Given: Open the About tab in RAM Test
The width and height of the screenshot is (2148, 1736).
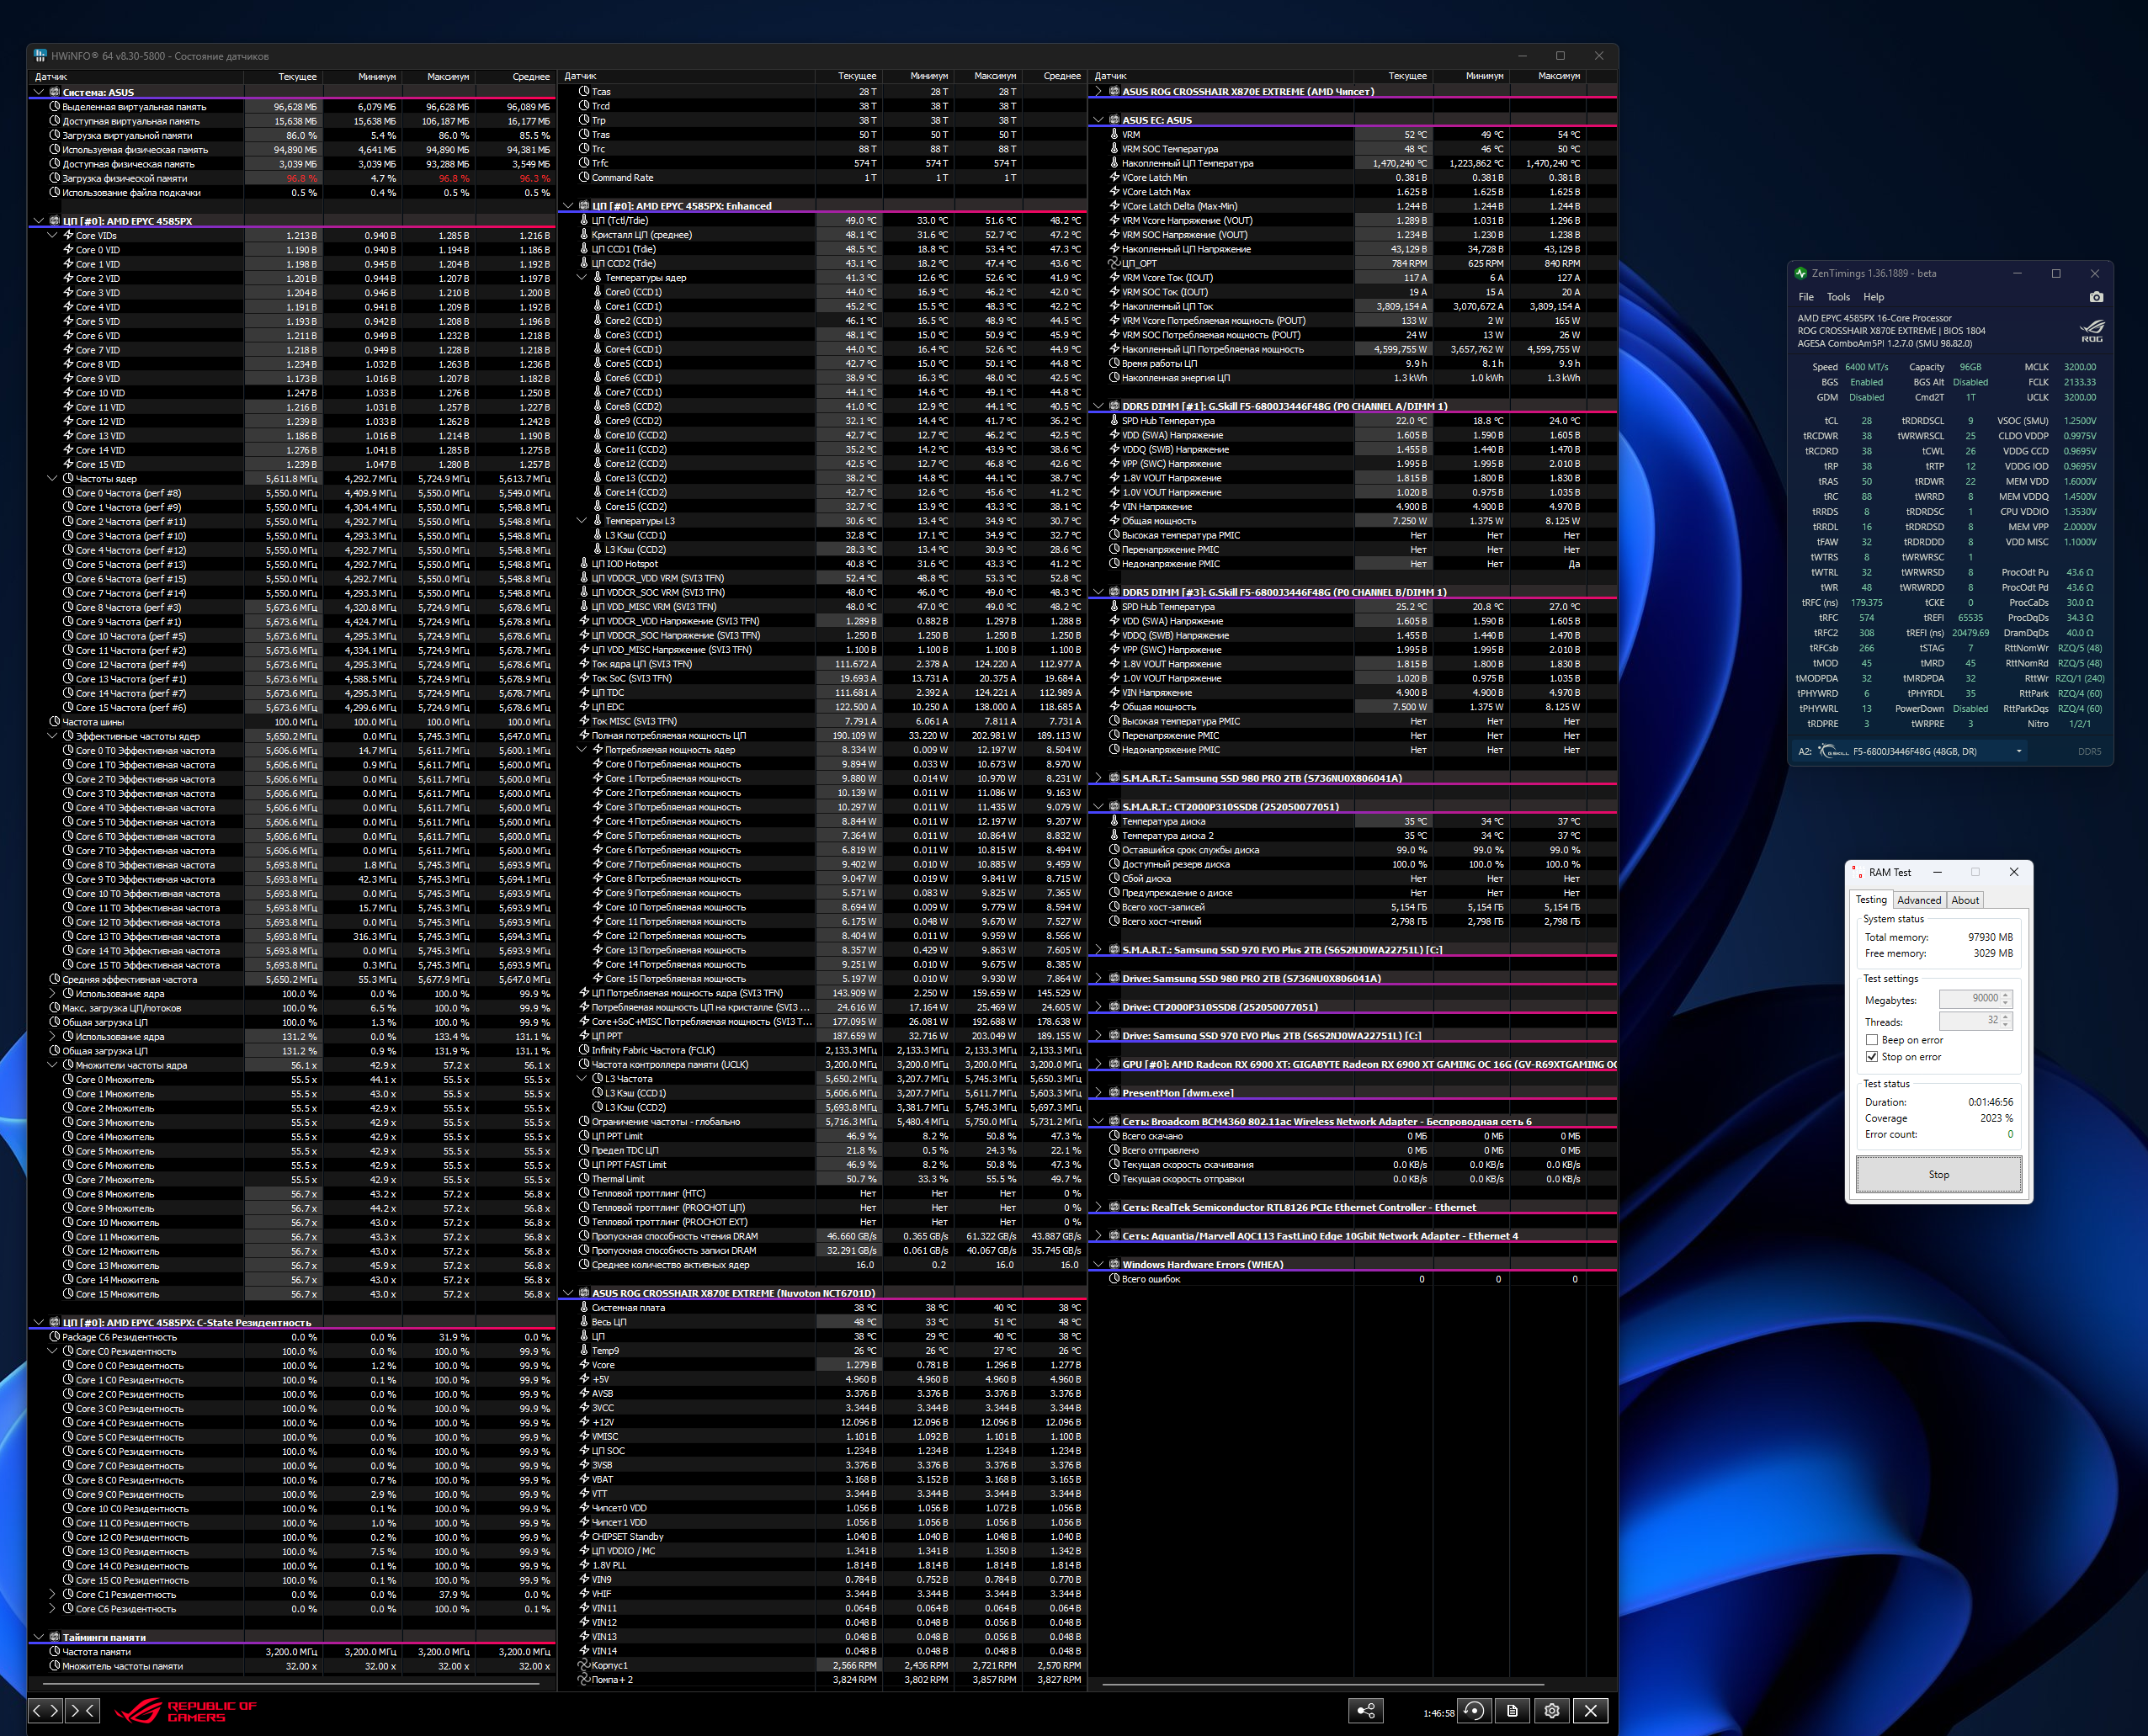Looking at the screenshot, I should tap(1964, 900).
